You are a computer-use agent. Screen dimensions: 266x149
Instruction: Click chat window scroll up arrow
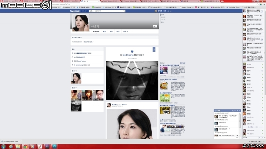pyautogui.click(x=240, y=113)
